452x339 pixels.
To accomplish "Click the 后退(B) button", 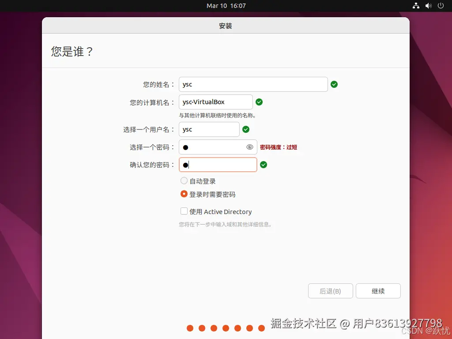I will 330,291.
